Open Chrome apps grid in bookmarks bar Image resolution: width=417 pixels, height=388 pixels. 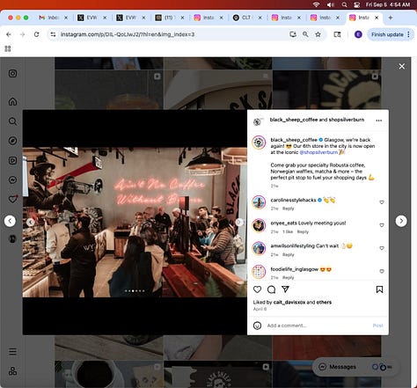point(8,48)
